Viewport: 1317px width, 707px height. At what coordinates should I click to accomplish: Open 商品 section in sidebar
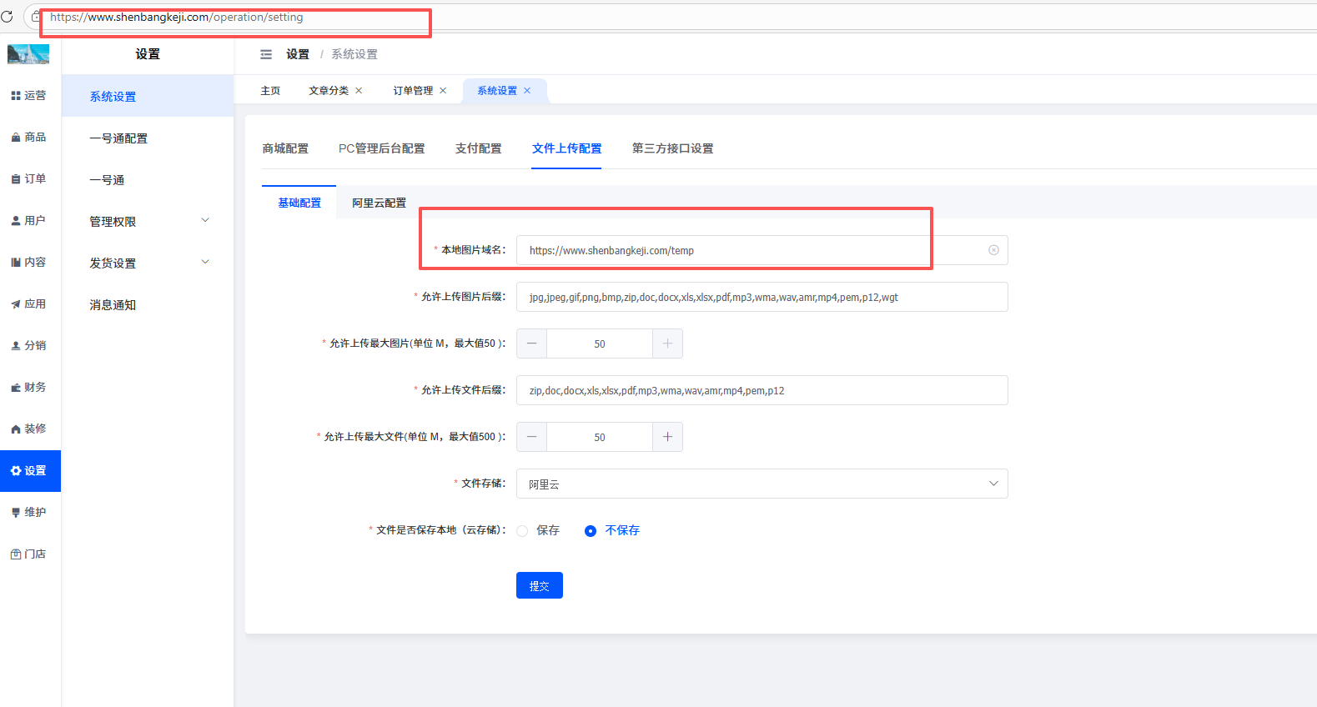(x=29, y=138)
